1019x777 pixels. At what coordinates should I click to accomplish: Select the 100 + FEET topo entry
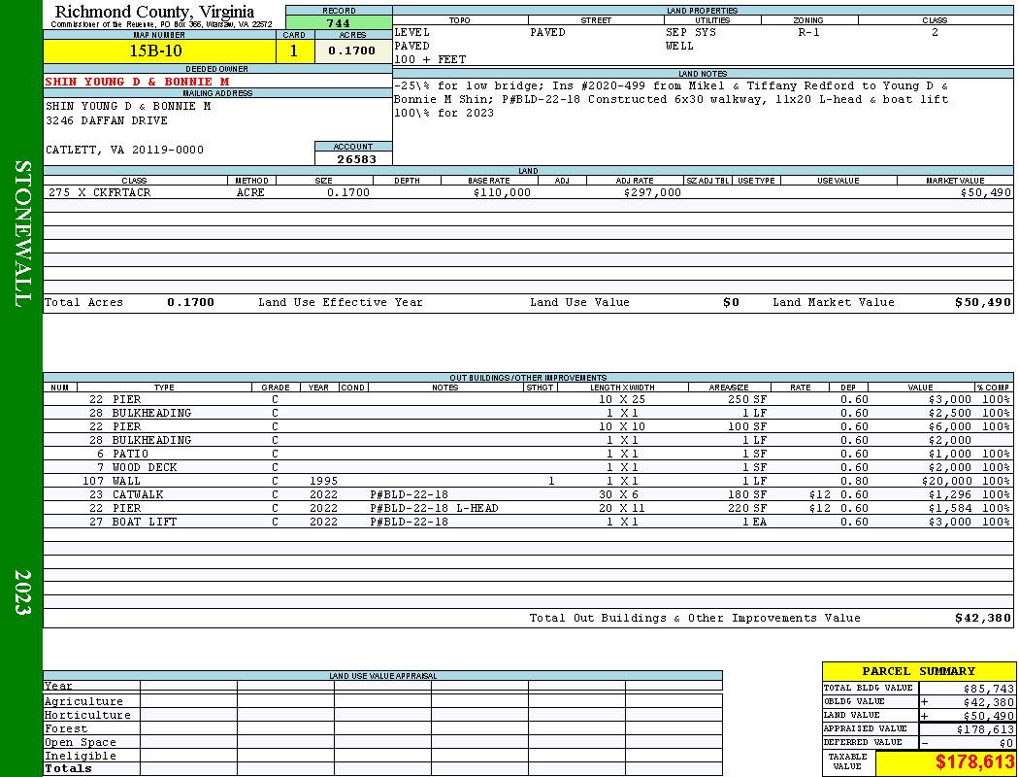pyautogui.click(x=430, y=60)
